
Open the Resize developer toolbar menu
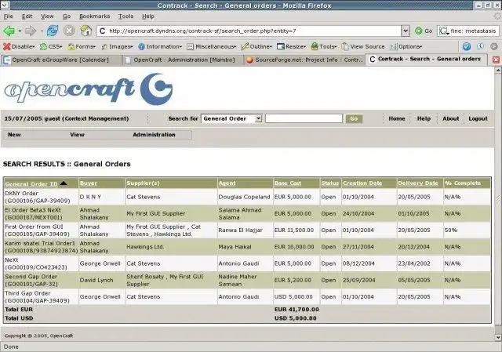point(291,47)
